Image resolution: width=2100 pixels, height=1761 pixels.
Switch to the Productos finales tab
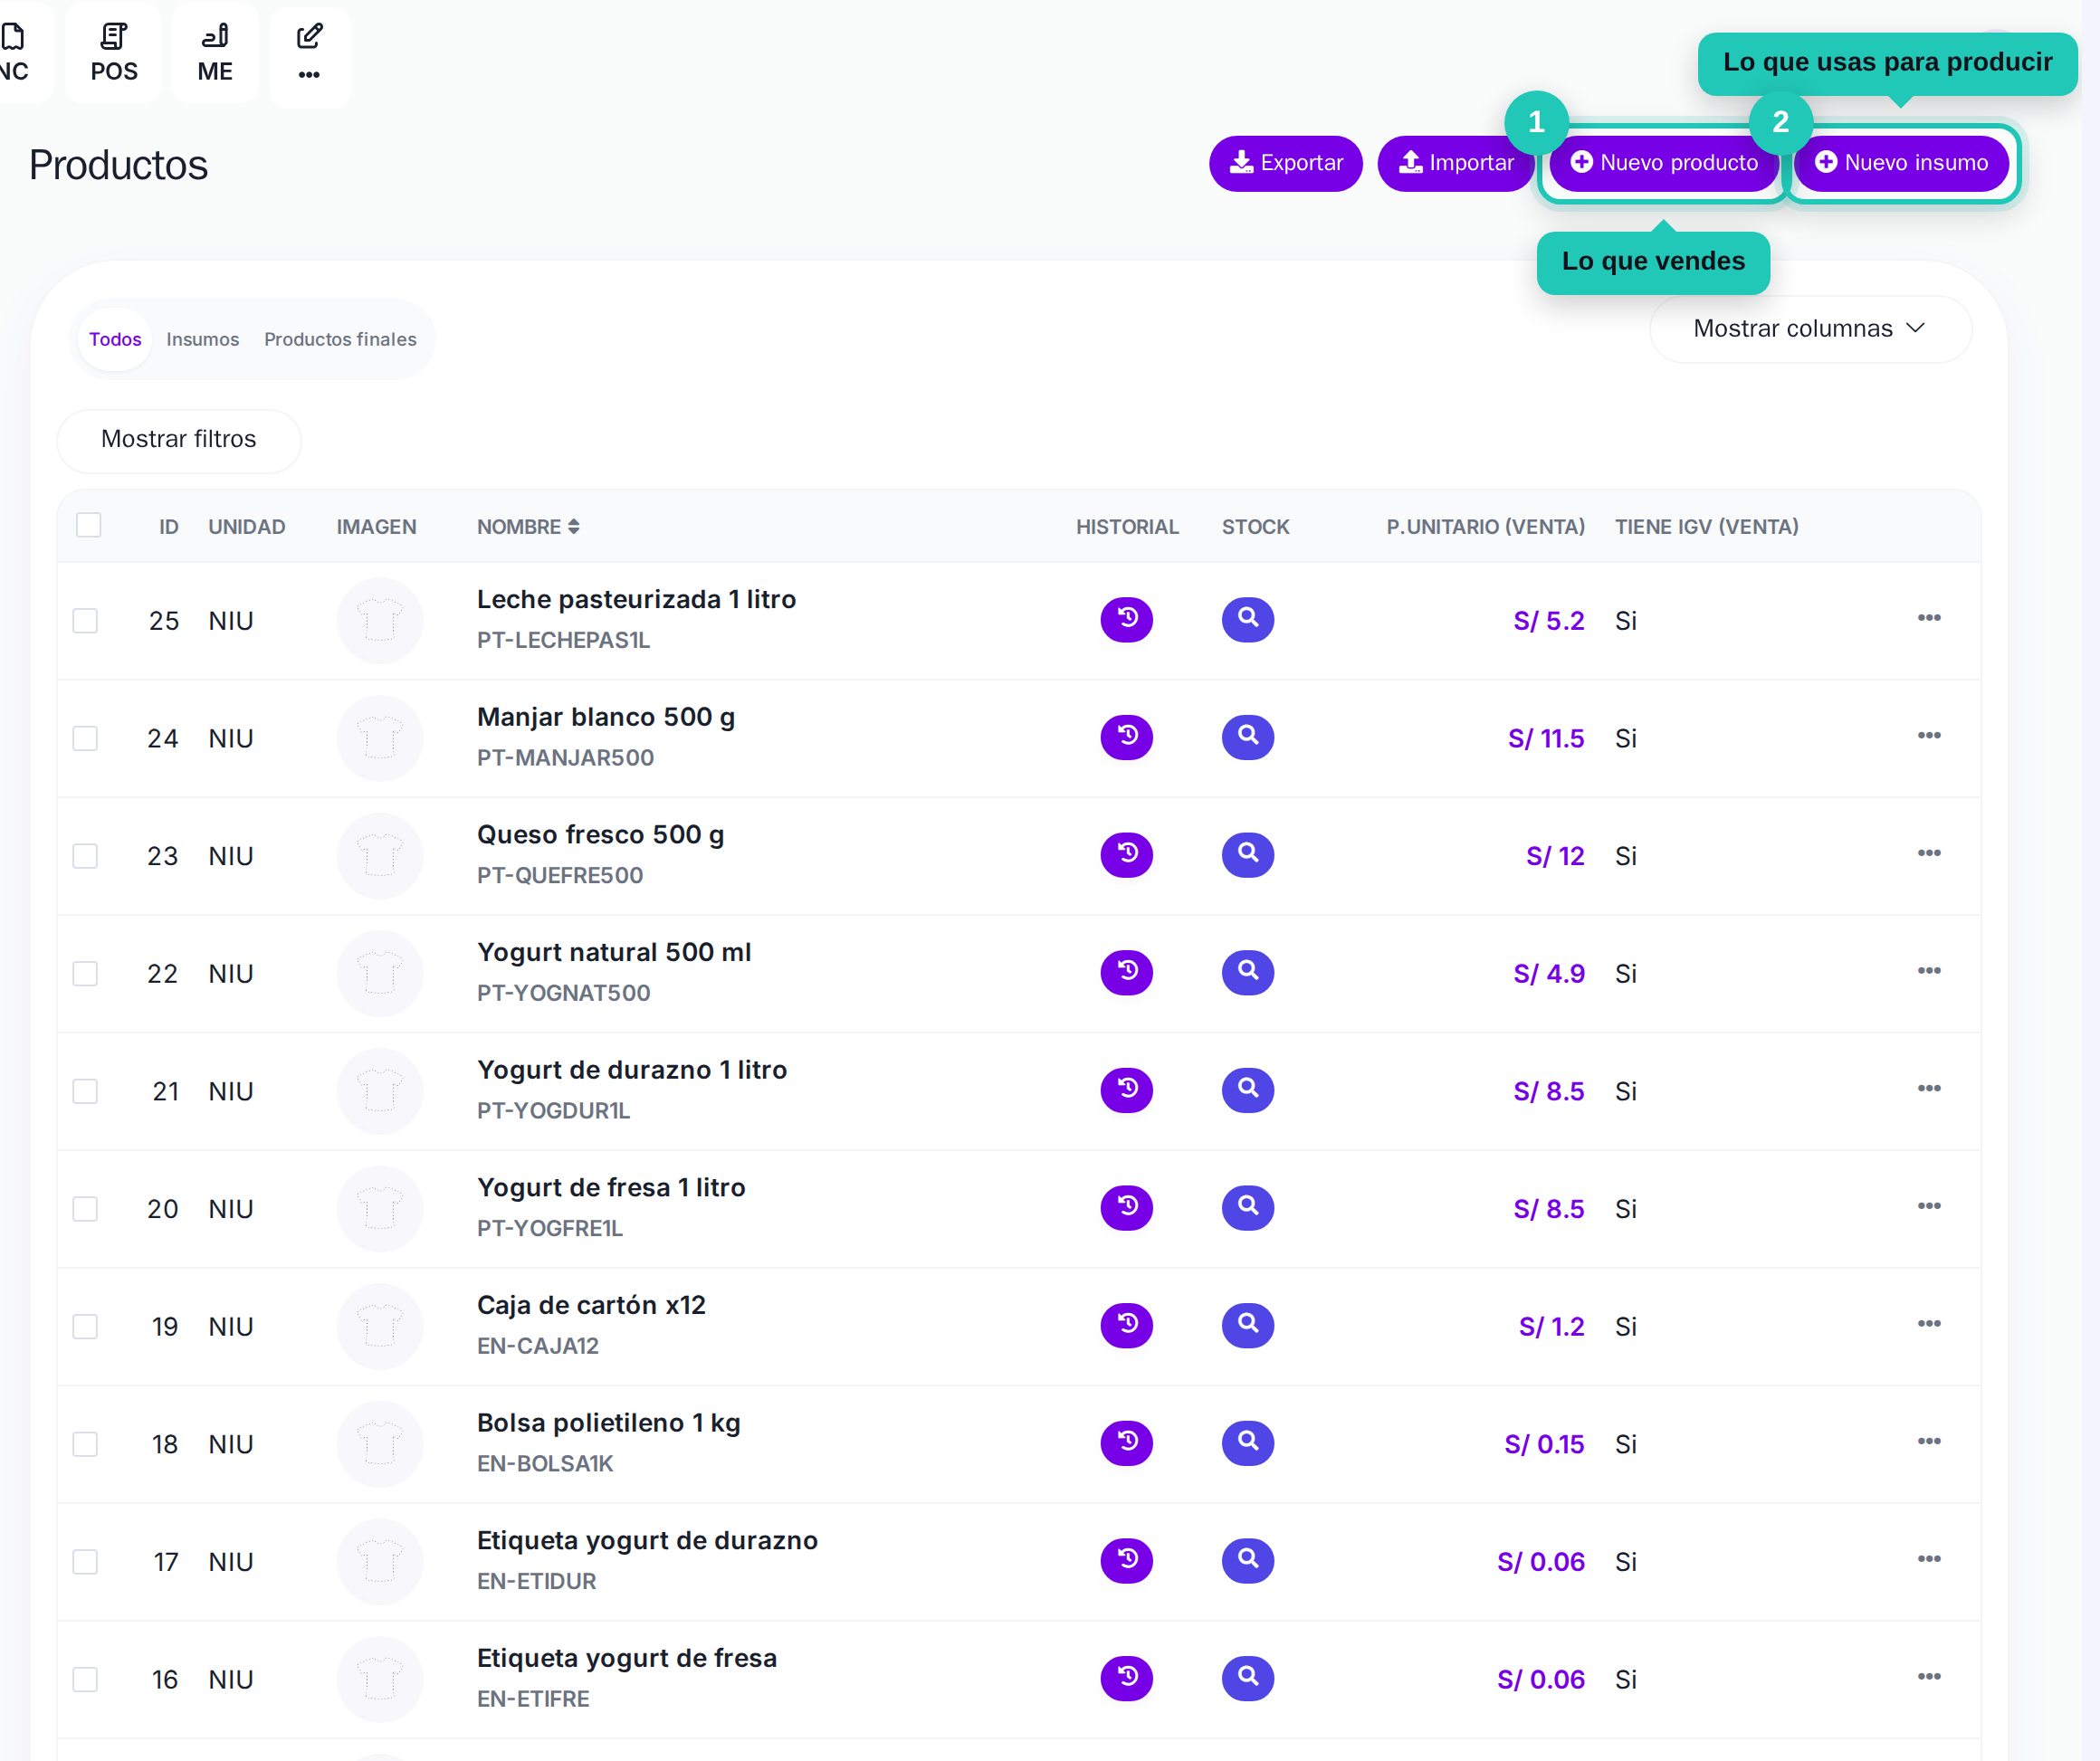tap(340, 340)
